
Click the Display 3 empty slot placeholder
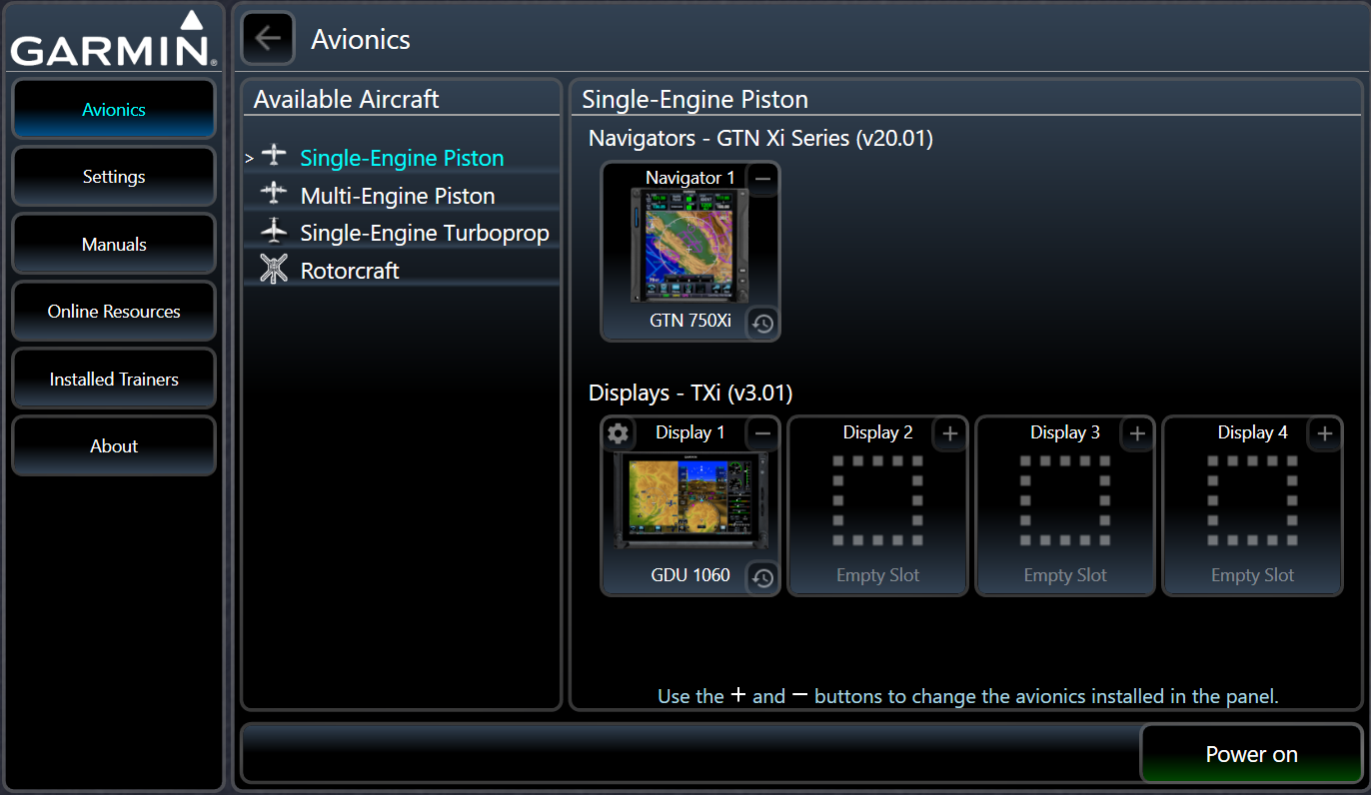coord(1065,500)
